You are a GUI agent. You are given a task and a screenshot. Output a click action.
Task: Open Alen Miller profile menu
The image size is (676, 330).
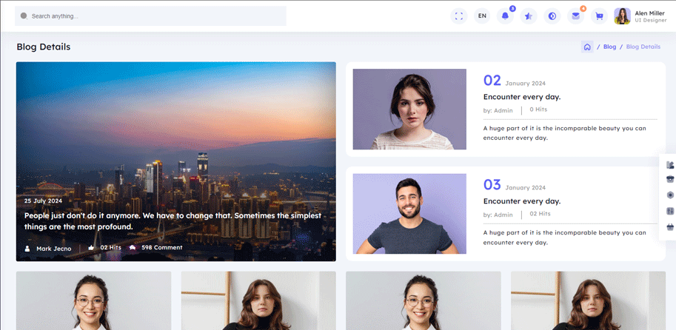[x=641, y=16]
